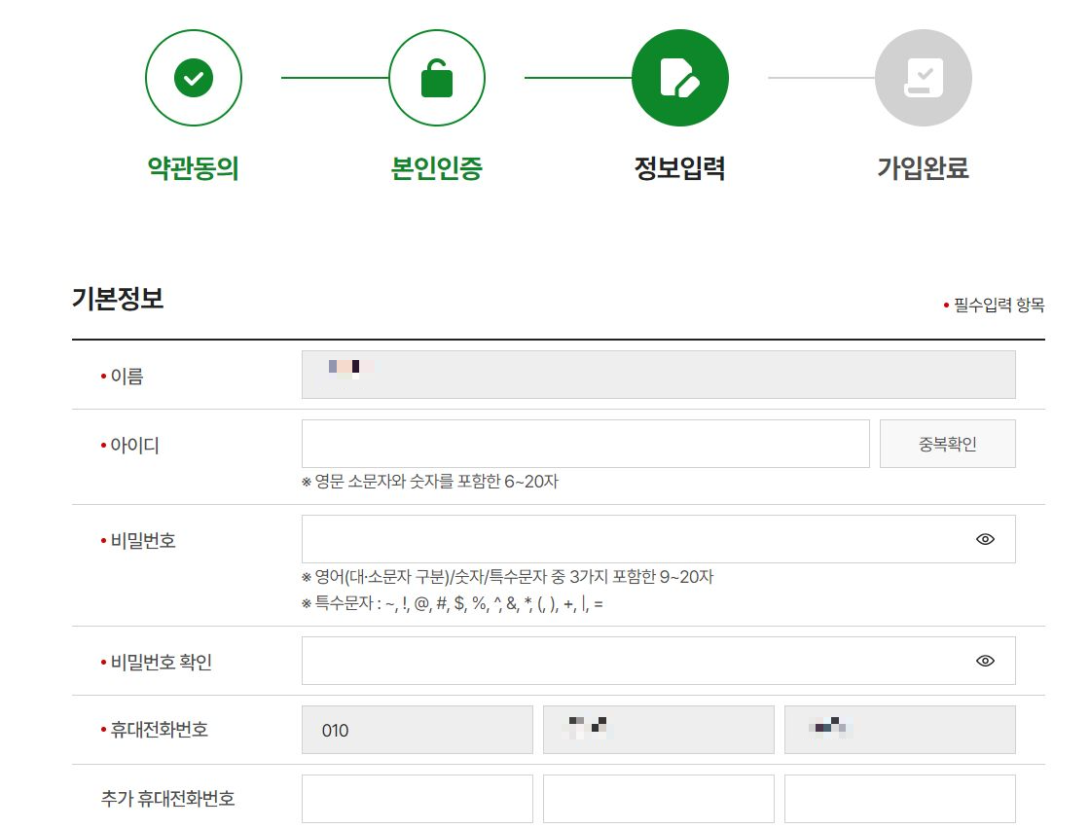Click inside the 아이디 input field

(x=584, y=444)
